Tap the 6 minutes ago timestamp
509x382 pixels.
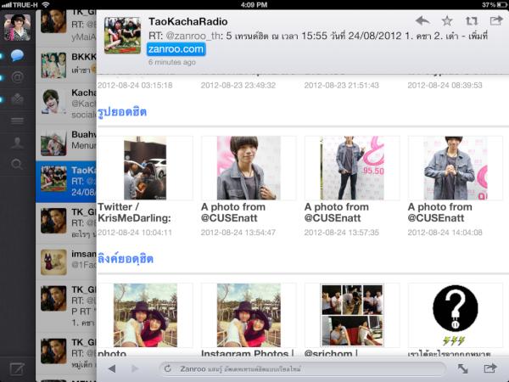coord(172,62)
